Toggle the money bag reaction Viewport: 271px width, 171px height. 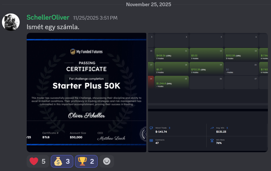point(62,161)
